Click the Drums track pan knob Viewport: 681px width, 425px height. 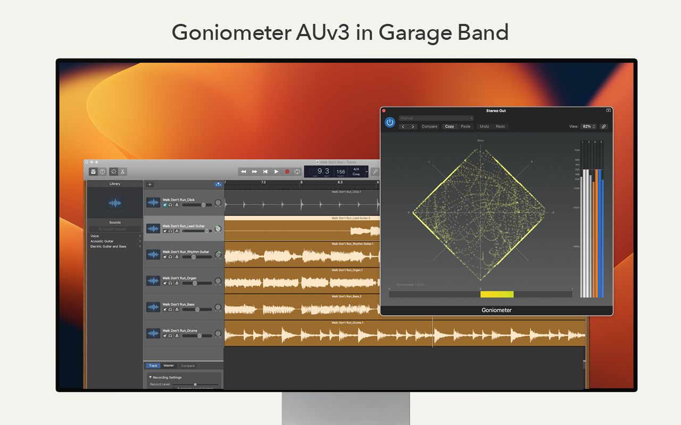pyautogui.click(x=218, y=334)
